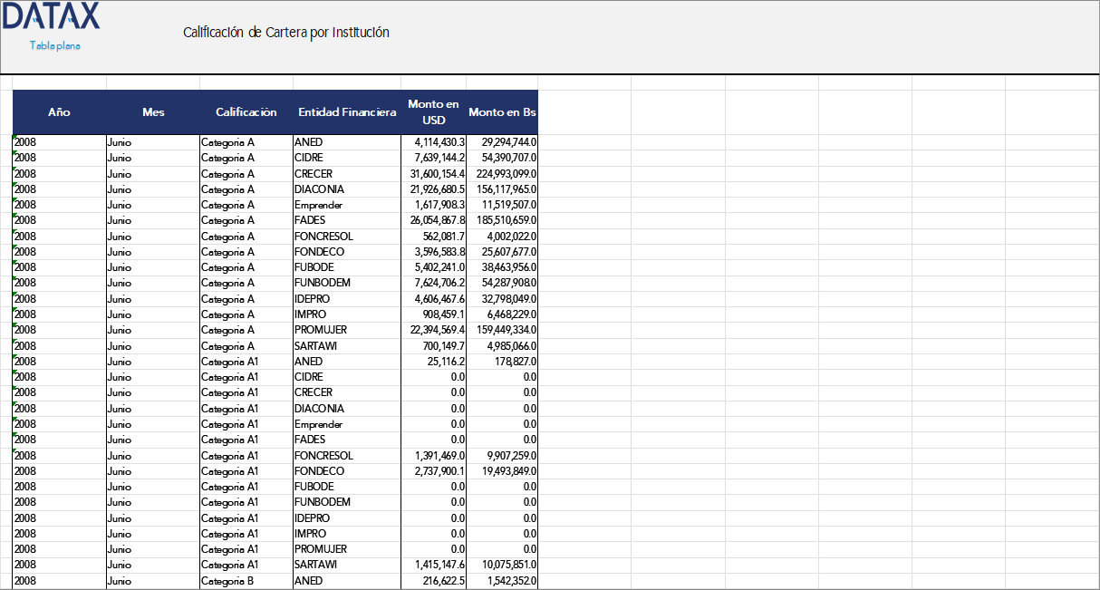1100x590 pixels.
Task: Click the Monto en Bs header
Action: [x=502, y=112]
